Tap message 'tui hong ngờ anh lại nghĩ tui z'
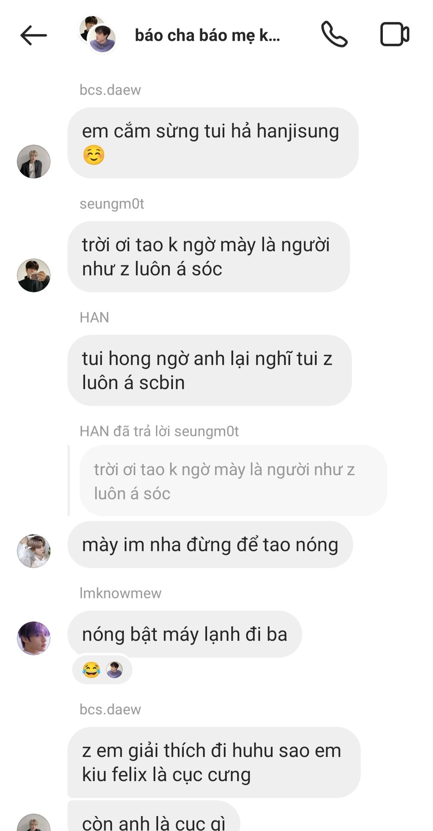433x831 pixels. pyautogui.click(x=210, y=370)
